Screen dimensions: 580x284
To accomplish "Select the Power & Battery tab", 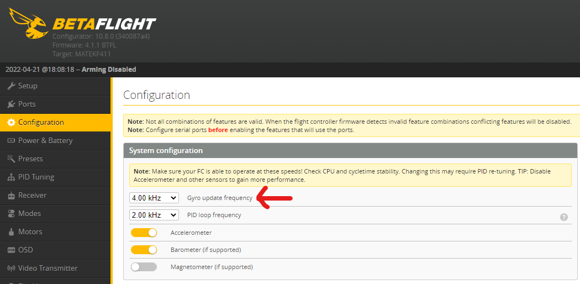I will (55, 140).
